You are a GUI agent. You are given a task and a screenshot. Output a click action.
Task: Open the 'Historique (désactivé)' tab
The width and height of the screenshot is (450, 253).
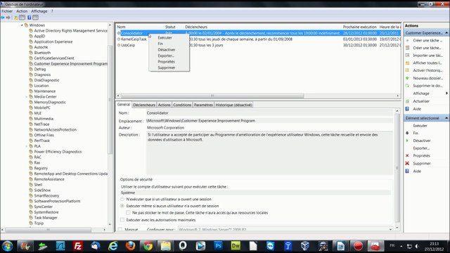(x=233, y=105)
